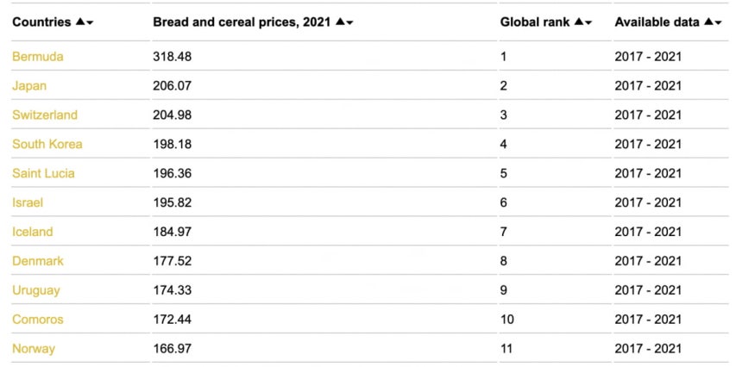
Task: Sort descending by Global rank arrow
Action: pyautogui.click(x=588, y=23)
